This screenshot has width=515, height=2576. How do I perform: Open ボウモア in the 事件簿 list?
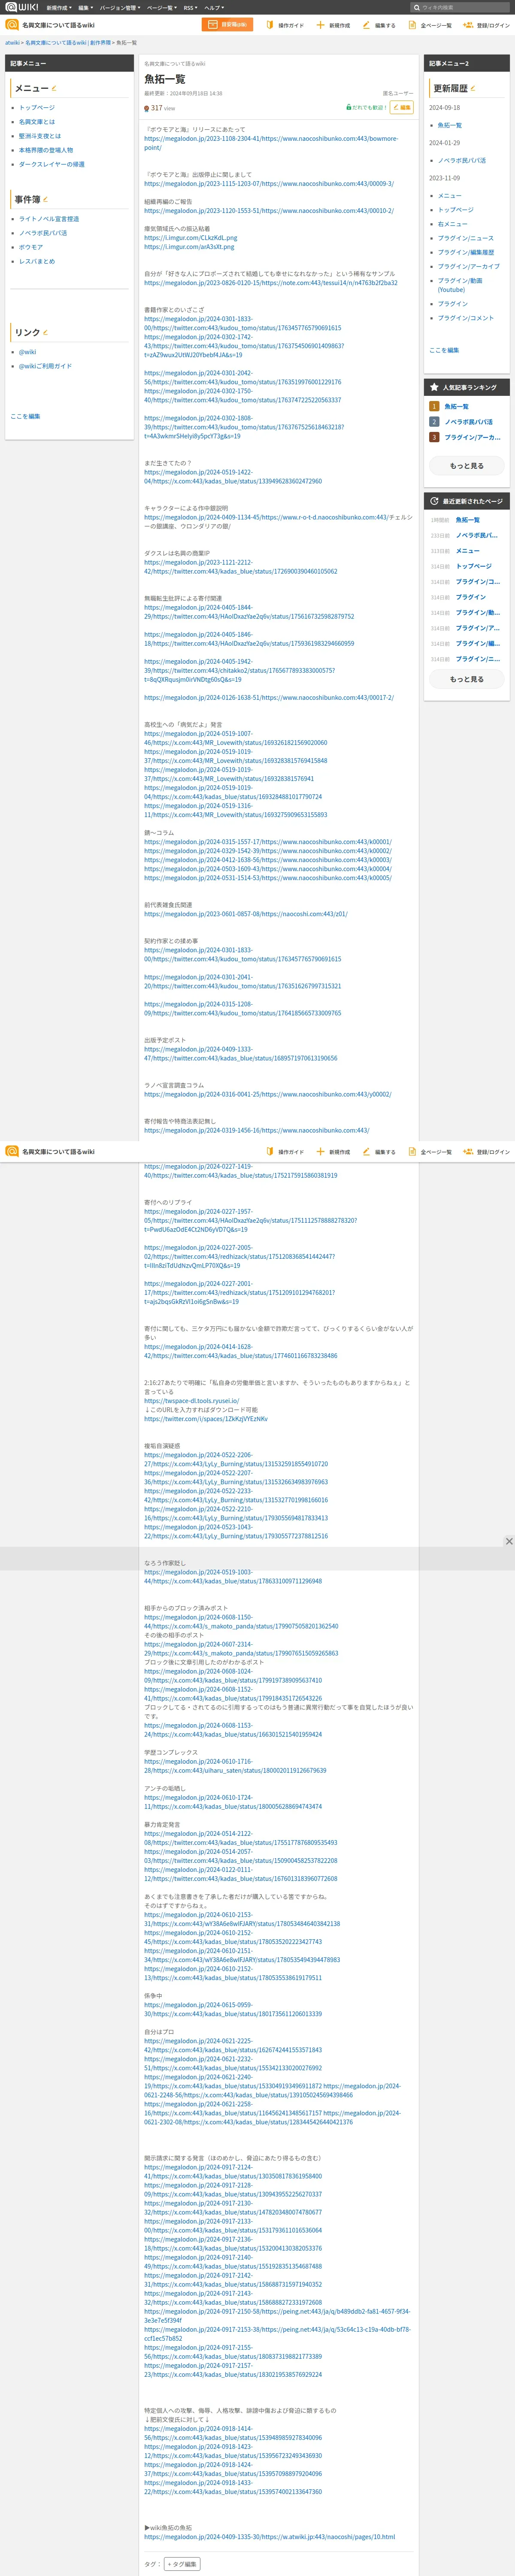(x=31, y=247)
